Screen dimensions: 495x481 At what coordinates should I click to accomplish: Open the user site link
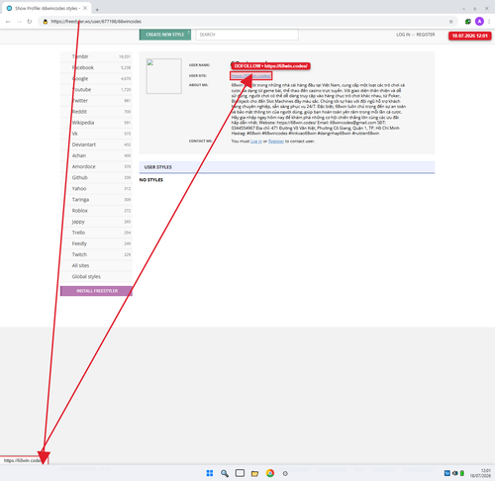[250, 76]
